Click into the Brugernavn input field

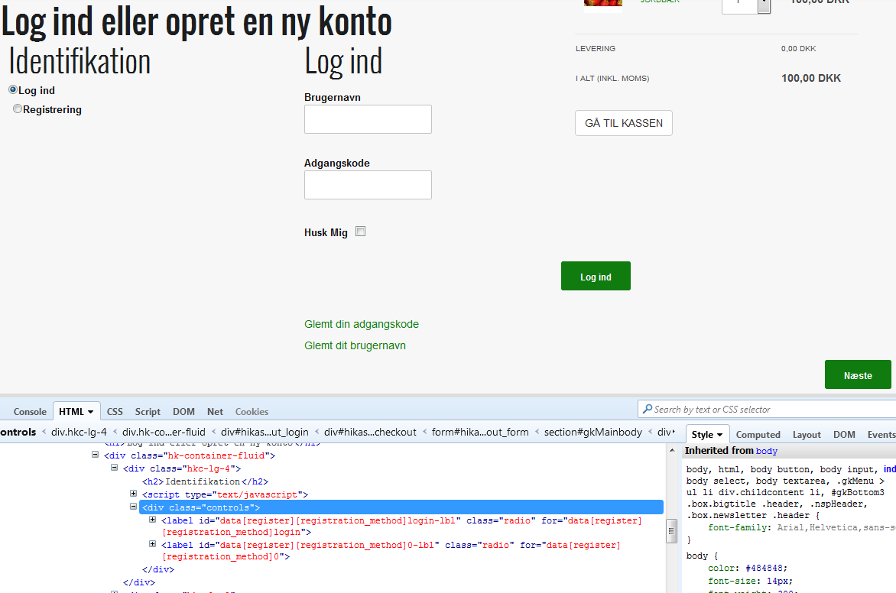[368, 119]
